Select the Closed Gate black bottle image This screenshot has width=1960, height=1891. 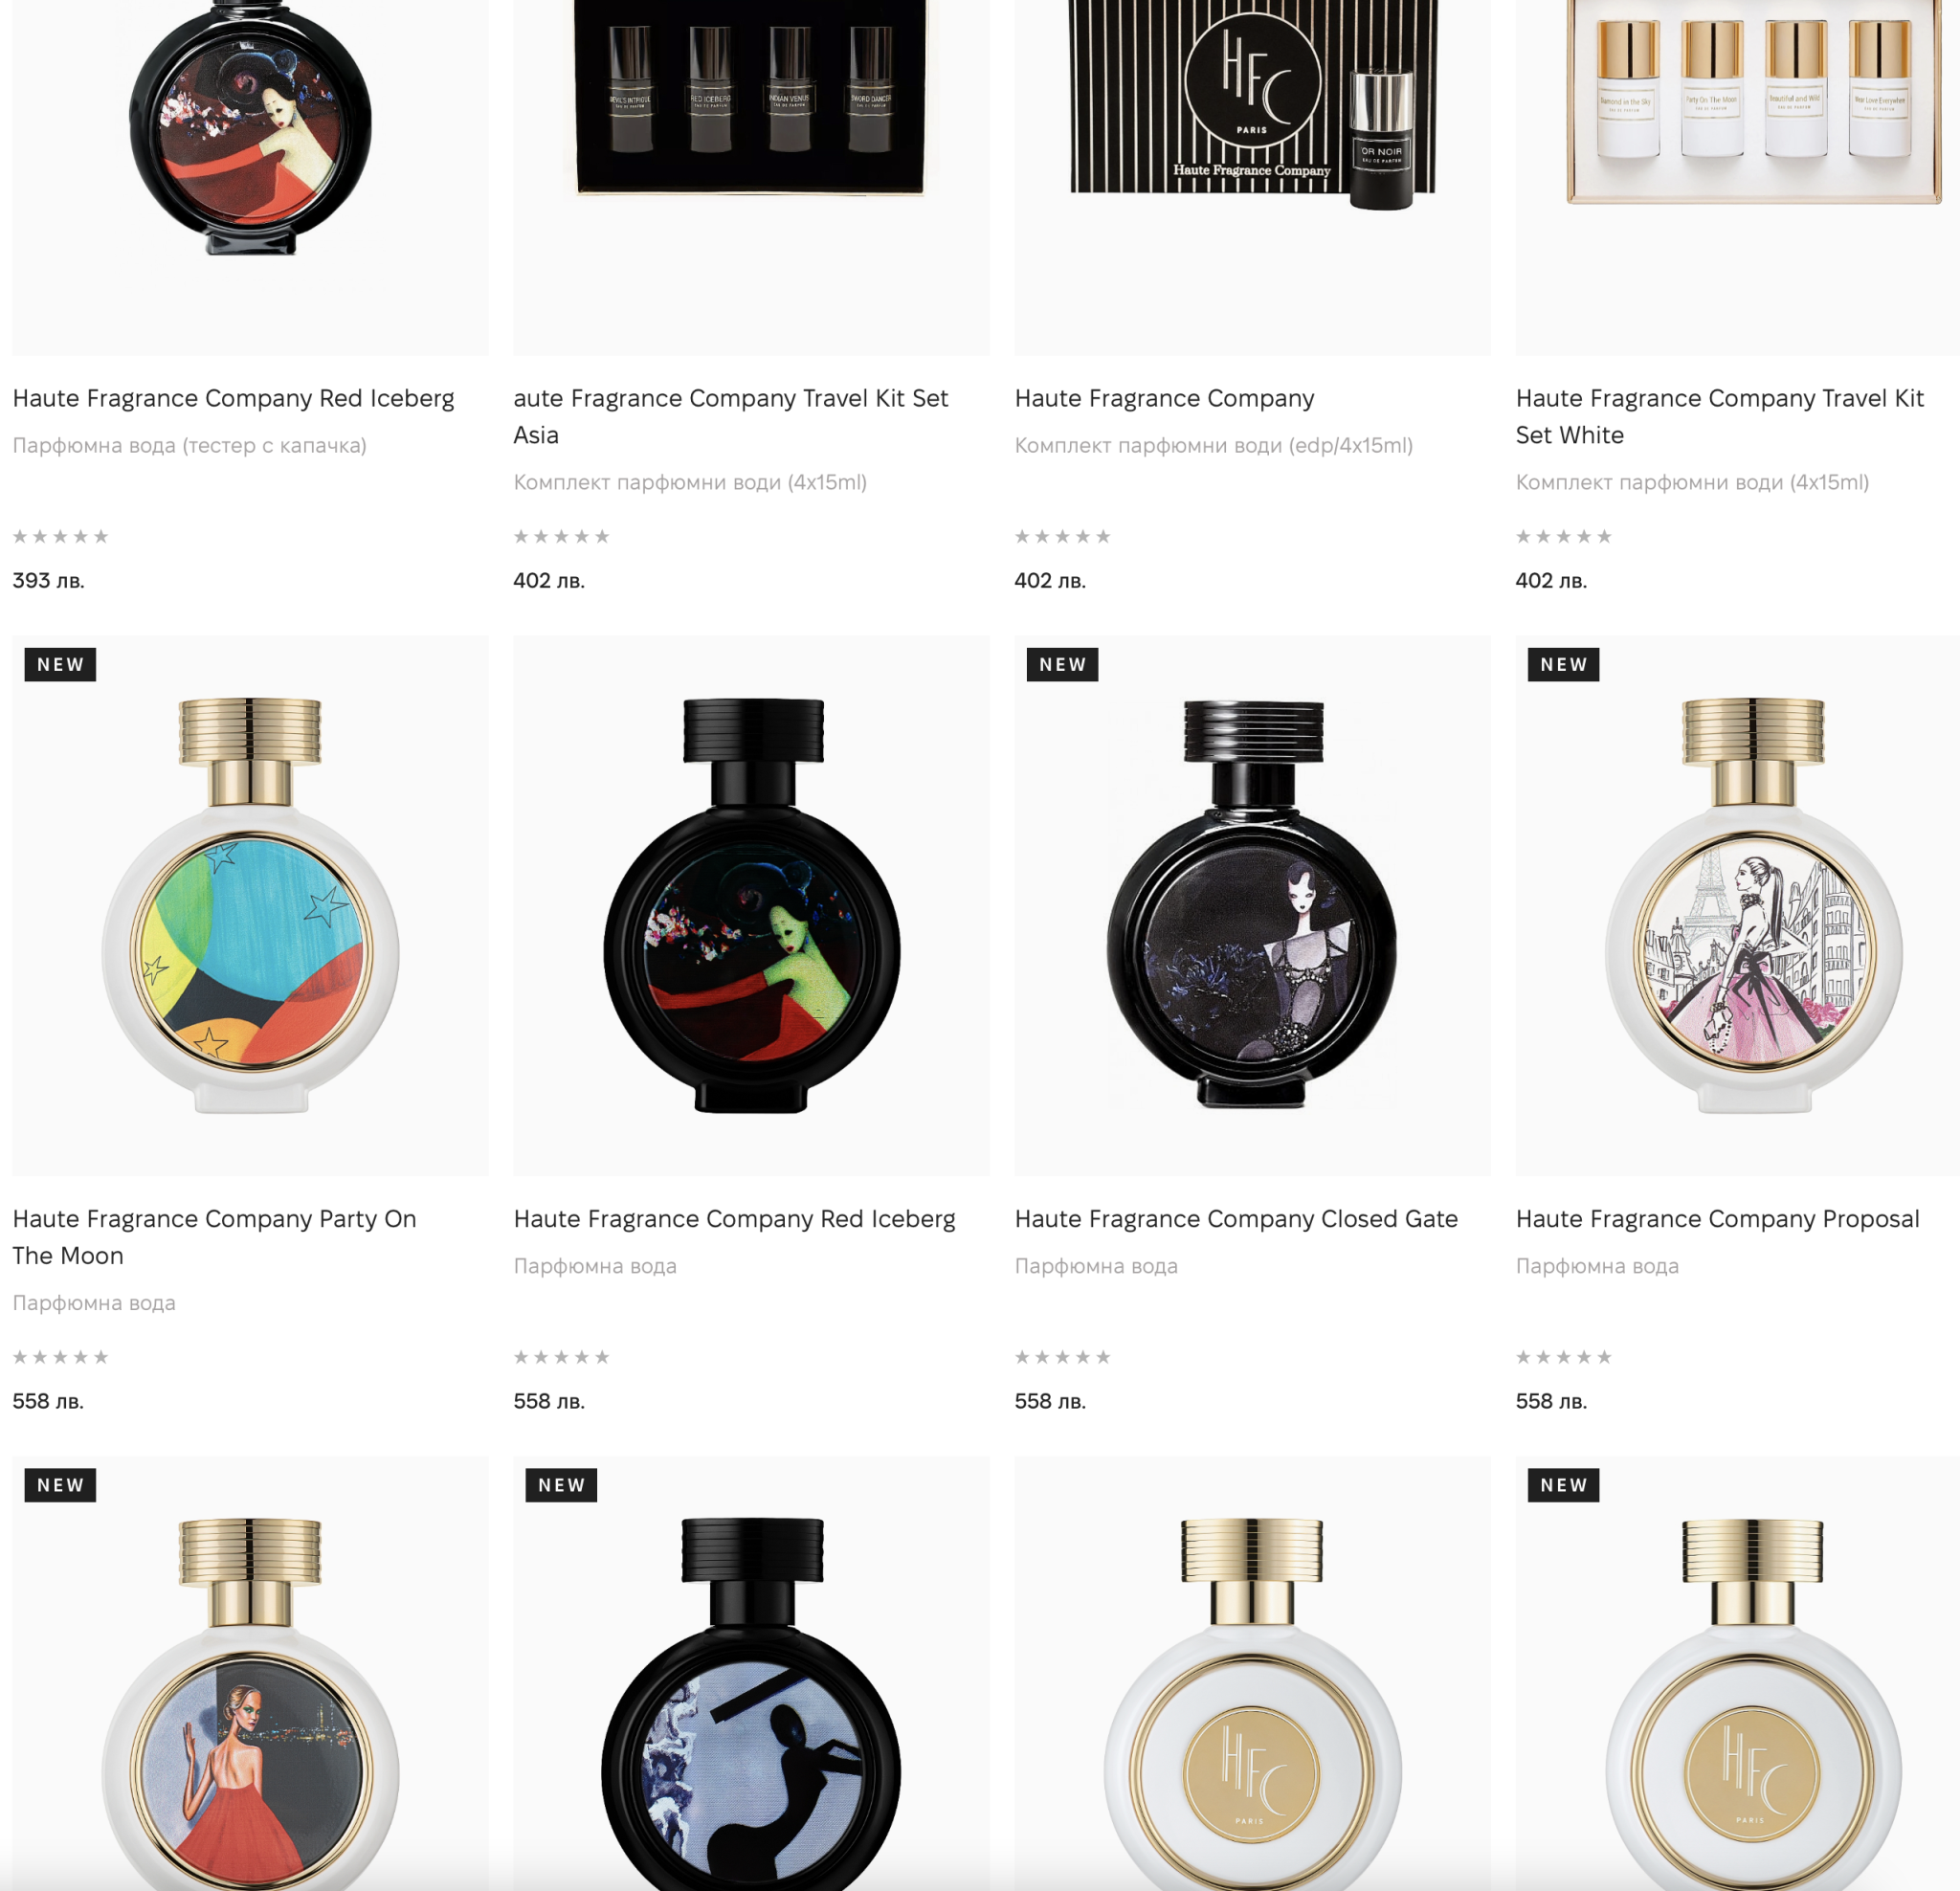[1252, 905]
